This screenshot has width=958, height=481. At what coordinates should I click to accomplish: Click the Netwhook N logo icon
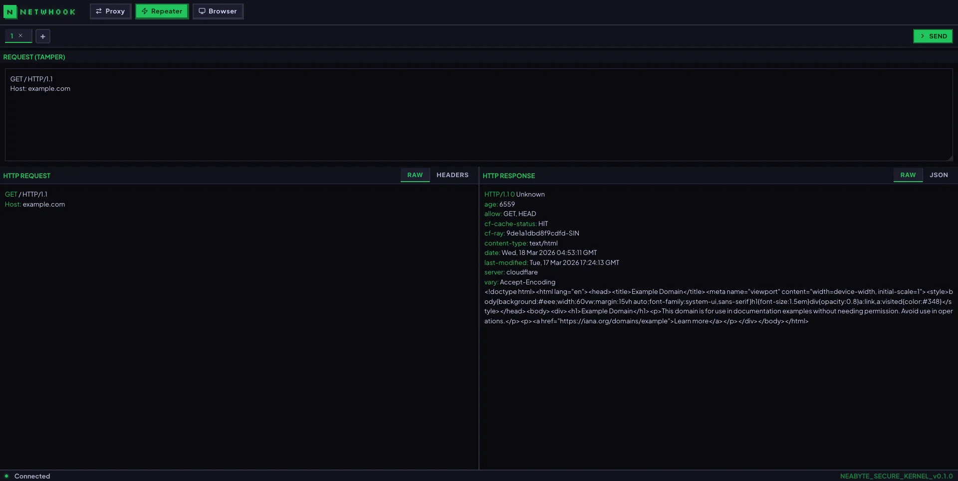(10, 11)
